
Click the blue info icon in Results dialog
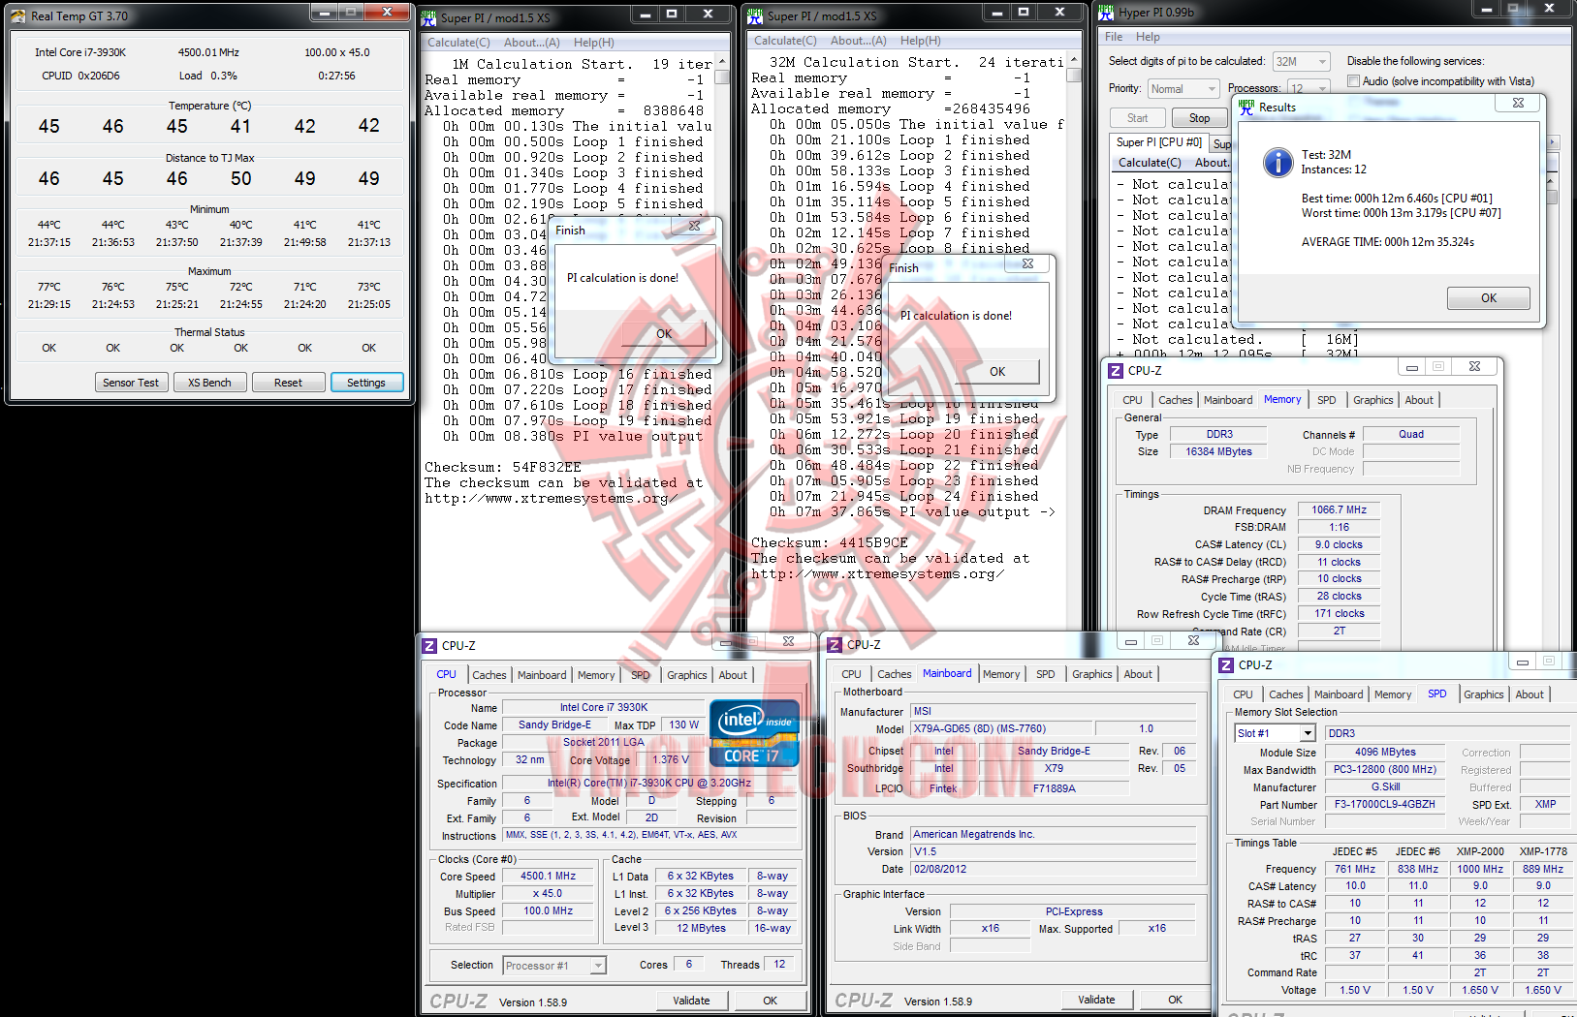pos(1278,163)
